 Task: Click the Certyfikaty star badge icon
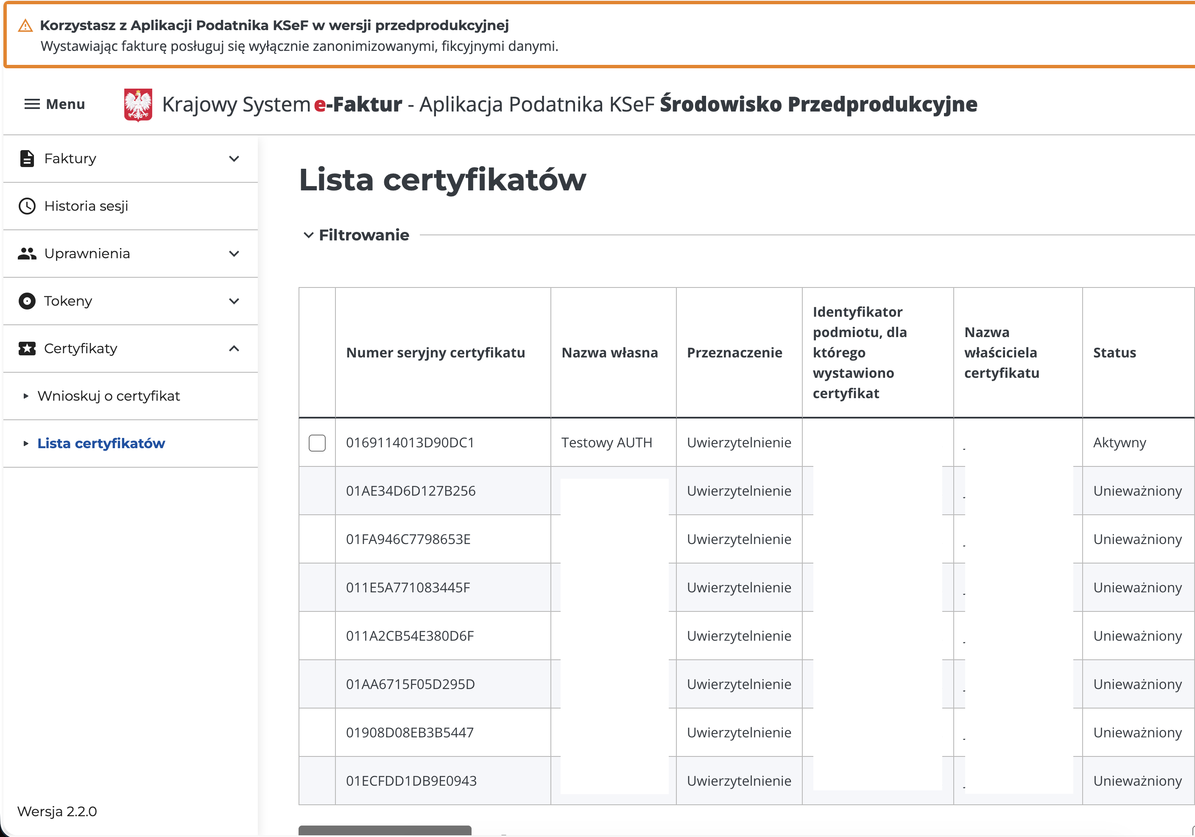[27, 348]
